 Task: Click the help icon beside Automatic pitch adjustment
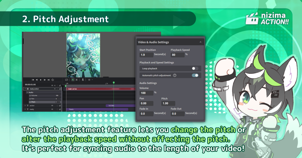[175, 75]
